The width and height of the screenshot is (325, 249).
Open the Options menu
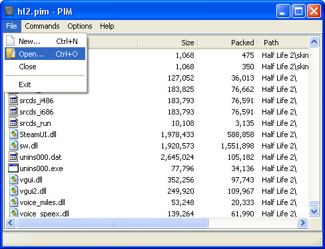coord(80,26)
